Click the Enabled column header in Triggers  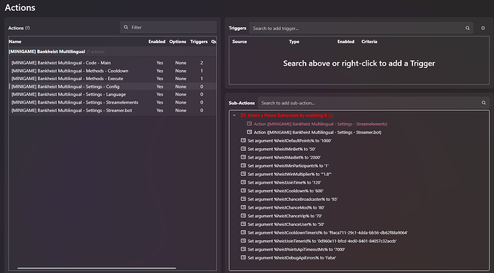click(x=346, y=41)
